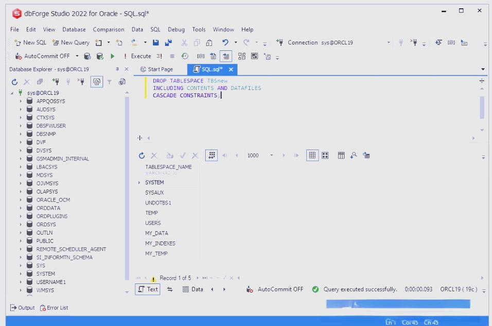
Task: Click the Save icon in the toolbar
Action: pos(156,43)
